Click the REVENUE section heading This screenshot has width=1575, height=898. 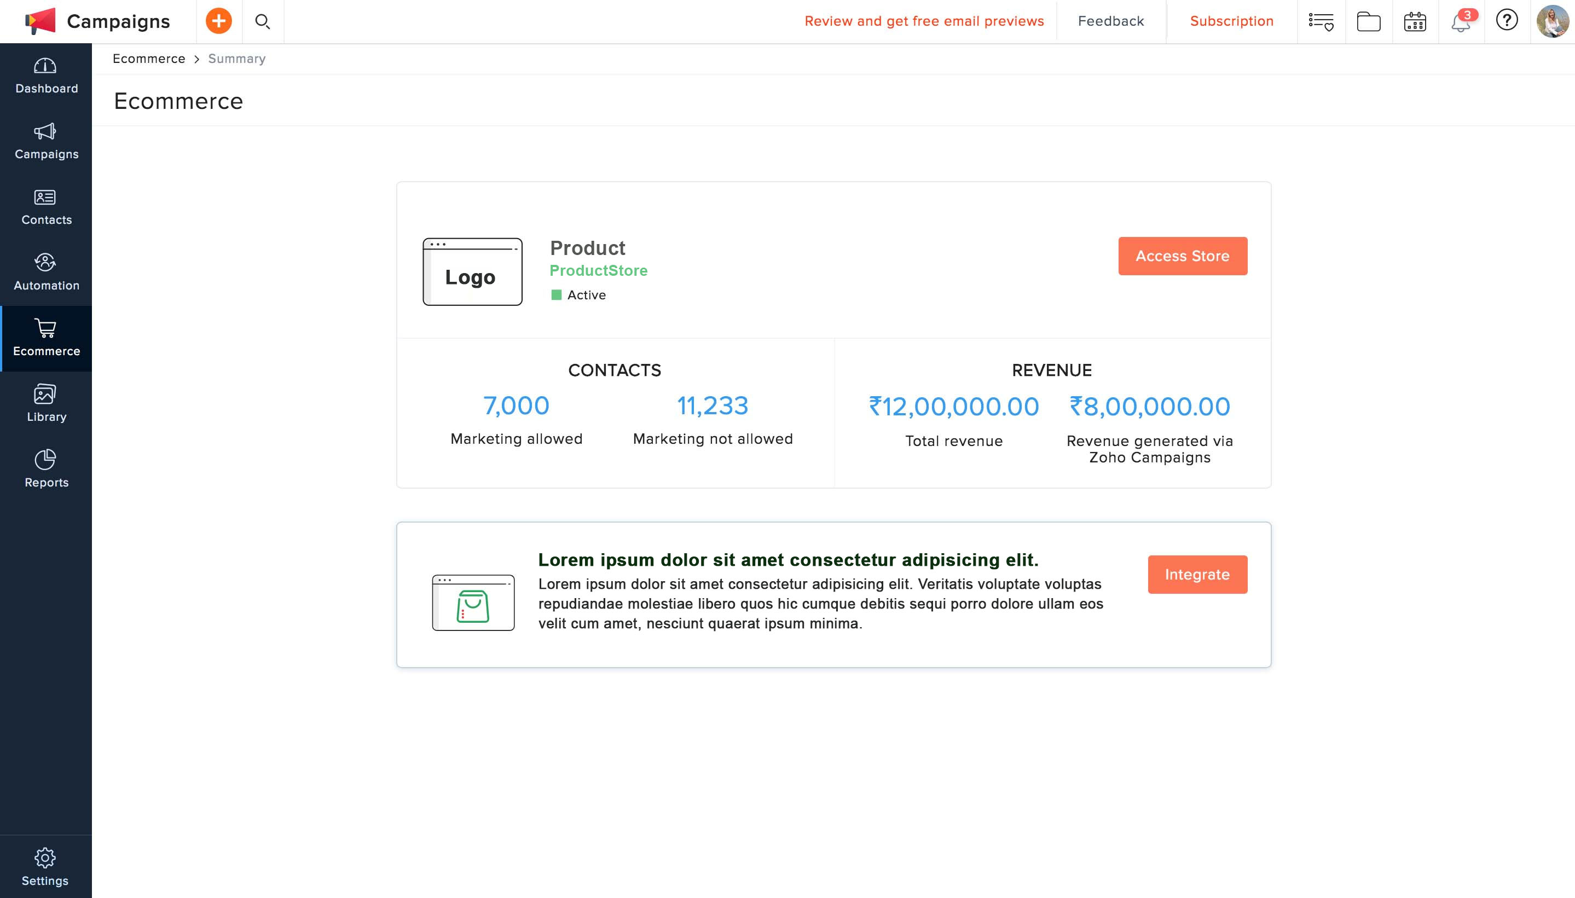coord(1051,370)
